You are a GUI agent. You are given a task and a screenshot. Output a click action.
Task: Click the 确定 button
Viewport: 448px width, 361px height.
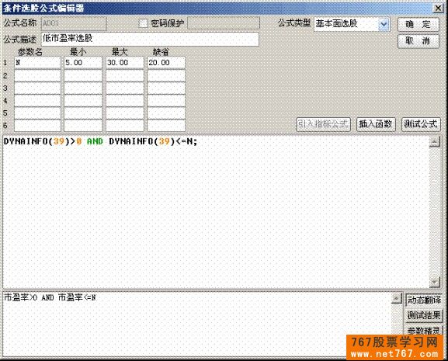point(418,25)
